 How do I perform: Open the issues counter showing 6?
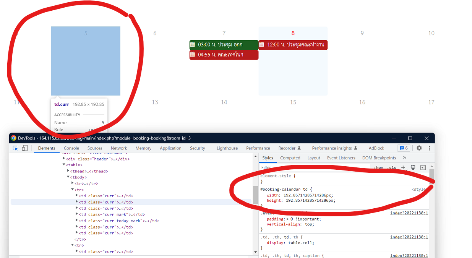pyautogui.click(x=403, y=148)
